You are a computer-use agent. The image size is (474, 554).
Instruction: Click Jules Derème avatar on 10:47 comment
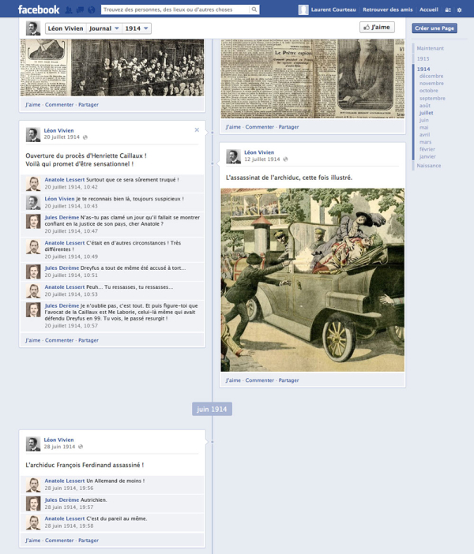tap(33, 222)
